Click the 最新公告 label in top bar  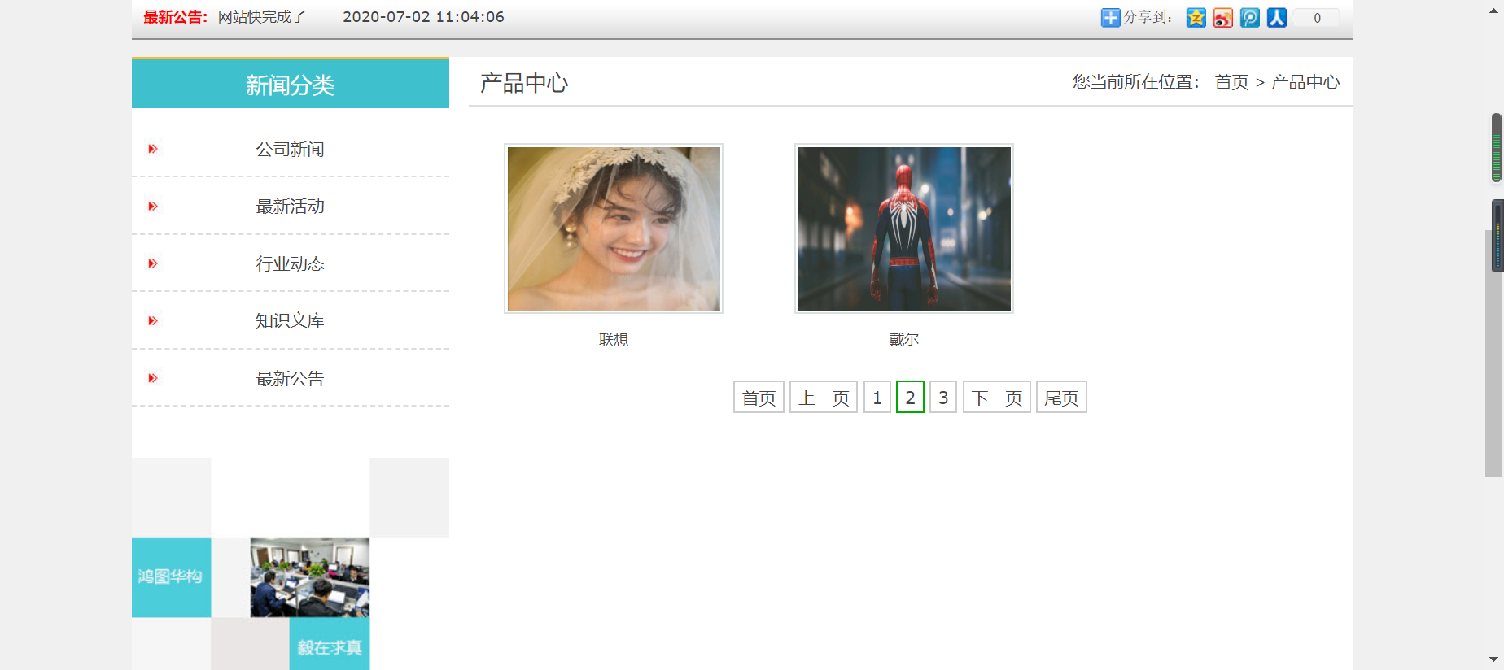coord(175,17)
